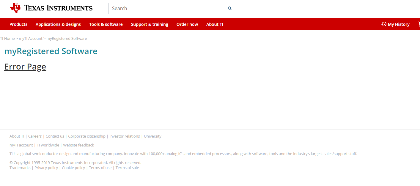Click the myRegistered Software heading
This screenshot has width=420, height=186.
pyautogui.click(x=51, y=51)
